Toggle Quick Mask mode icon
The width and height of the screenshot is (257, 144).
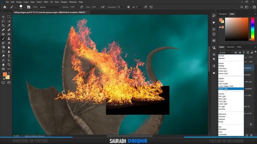pos(3,83)
